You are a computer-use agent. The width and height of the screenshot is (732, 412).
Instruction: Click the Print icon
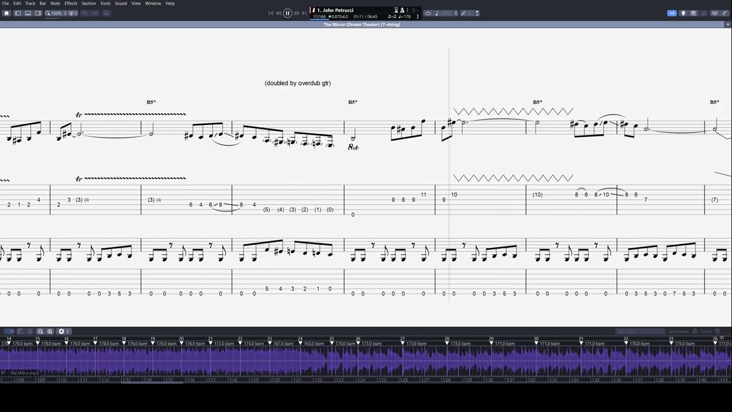click(106, 13)
